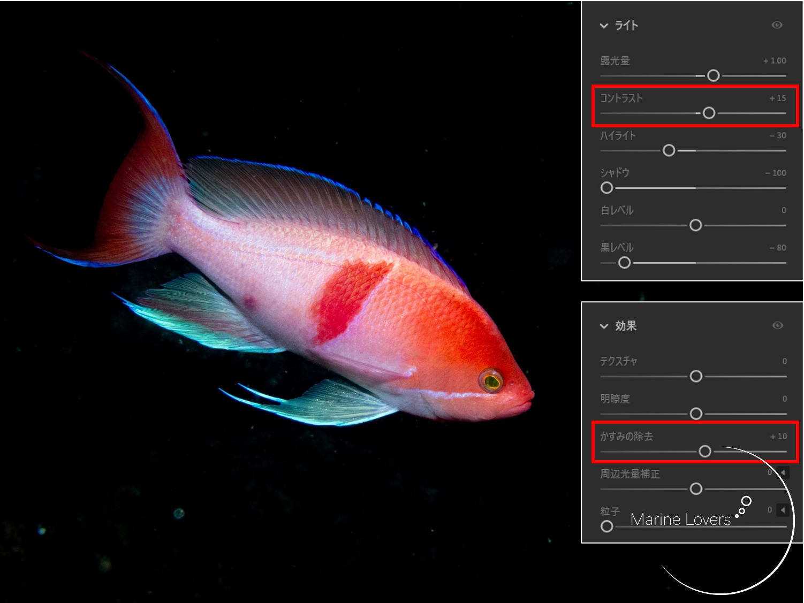Expand 周辺光量補正 options triangle

pyautogui.click(x=783, y=472)
